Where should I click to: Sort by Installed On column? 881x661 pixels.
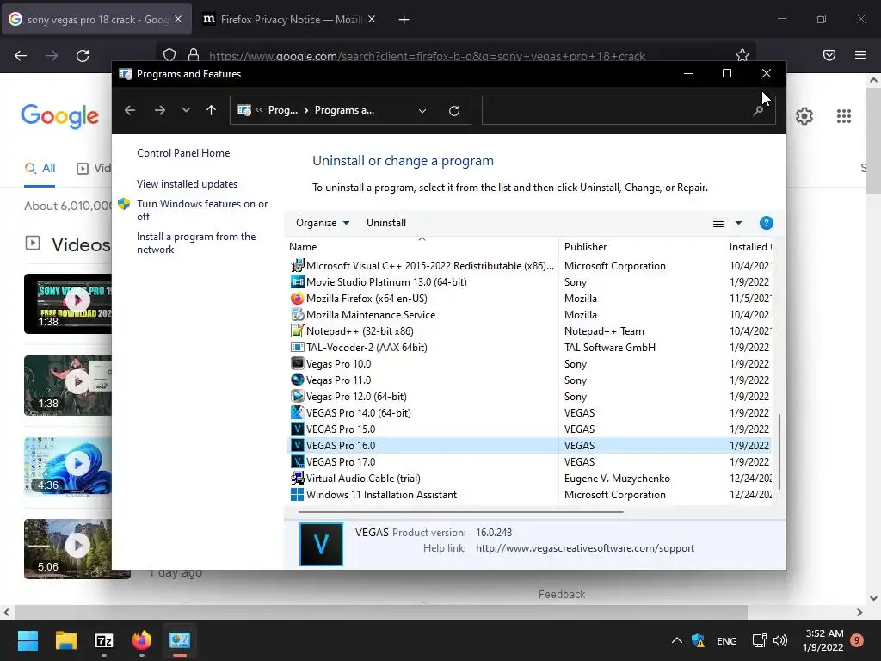(750, 247)
